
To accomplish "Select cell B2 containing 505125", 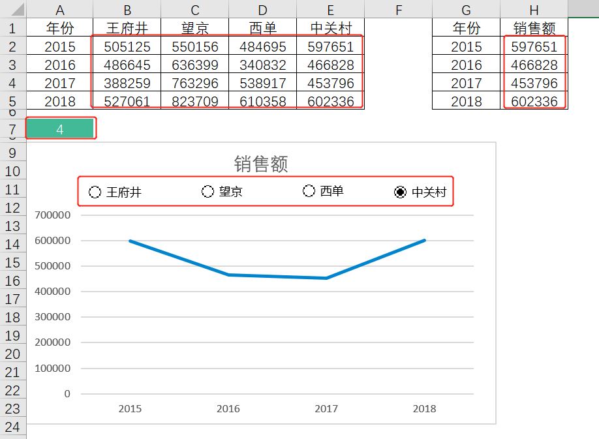I will point(127,46).
